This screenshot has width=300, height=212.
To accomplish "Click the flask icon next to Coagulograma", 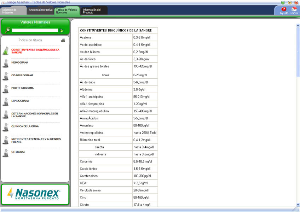I will 6,76.
